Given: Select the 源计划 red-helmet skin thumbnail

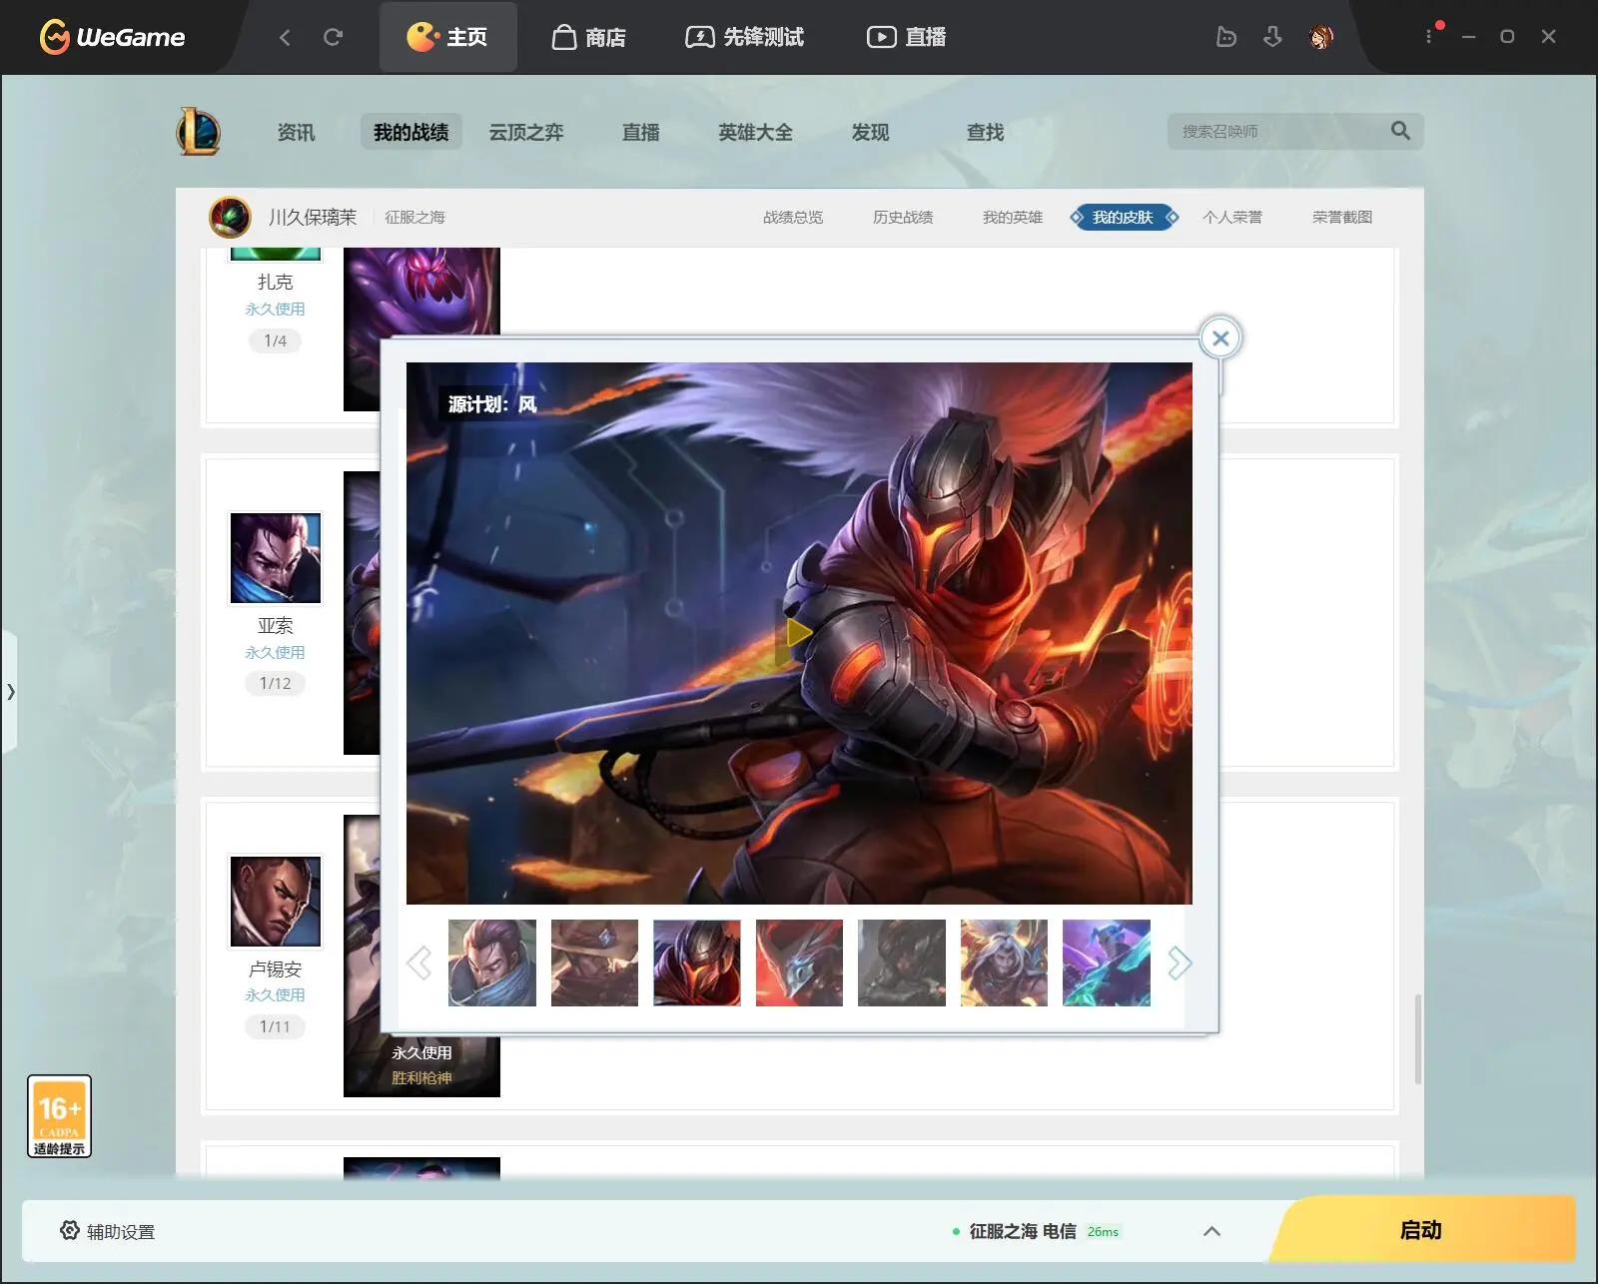Looking at the screenshot, I should 697,963.
